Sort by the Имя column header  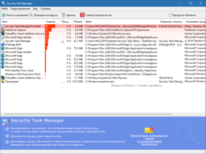pyautogui.click(x=23, y=22)
